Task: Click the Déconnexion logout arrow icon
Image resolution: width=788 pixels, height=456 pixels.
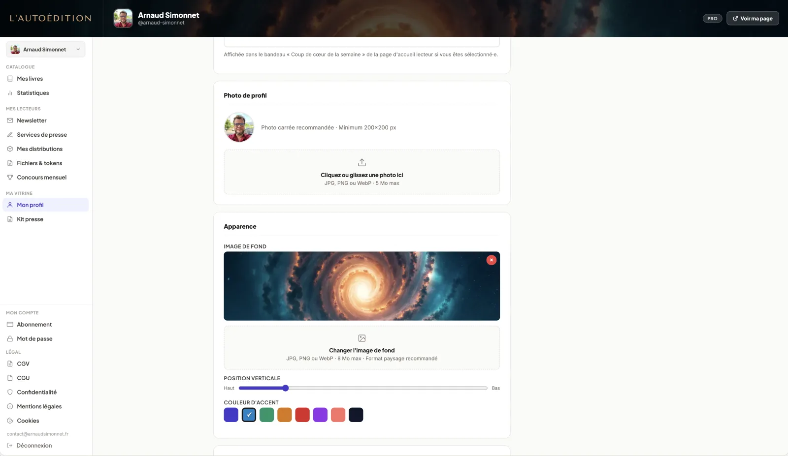Action: [x=10, y=446]
